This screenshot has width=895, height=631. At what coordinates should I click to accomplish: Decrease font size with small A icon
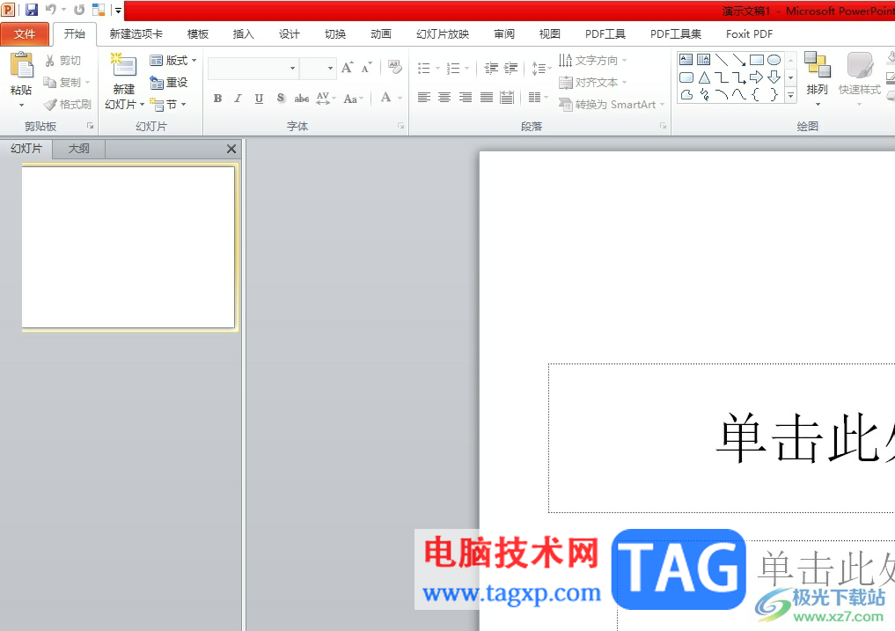(x=366, y=68)
